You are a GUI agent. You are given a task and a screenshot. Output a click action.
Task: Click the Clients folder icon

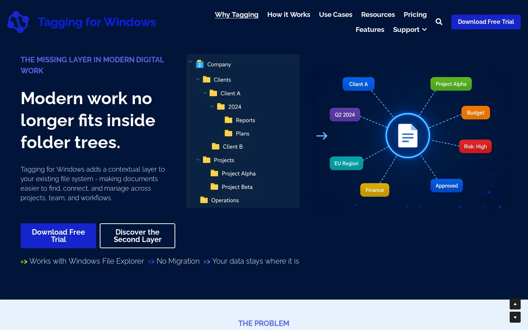click(x=207, y=80)
